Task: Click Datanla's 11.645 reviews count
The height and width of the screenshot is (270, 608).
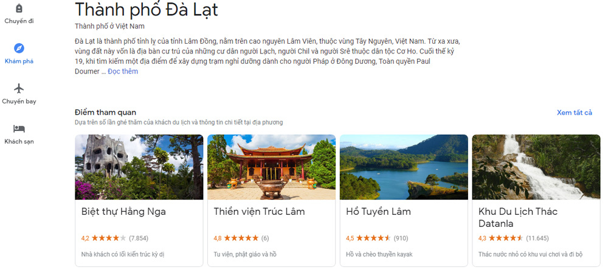Action: tap(537, 238)
